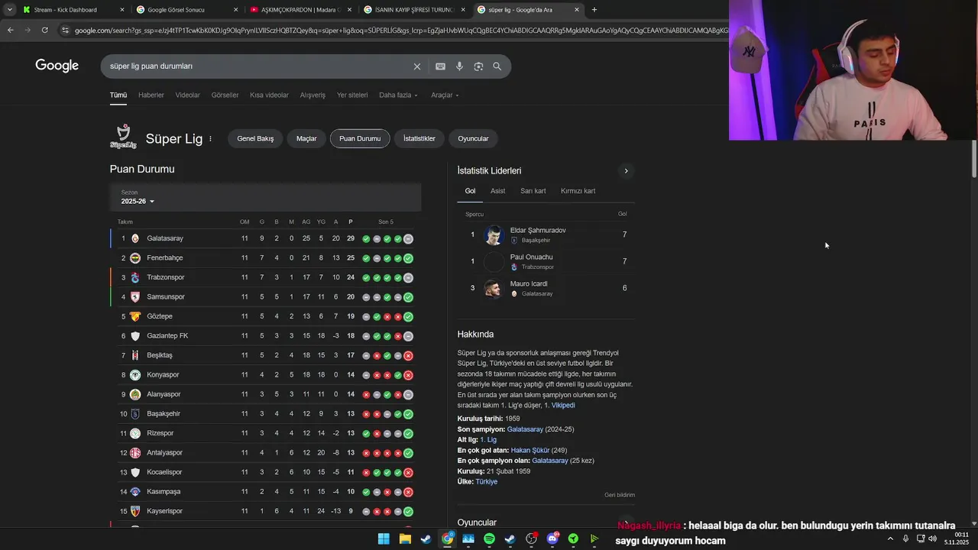Click the Geri bildirim feedback link
Image resolution: width=978 pixels, height=550 pixels.
coord(620,495)
